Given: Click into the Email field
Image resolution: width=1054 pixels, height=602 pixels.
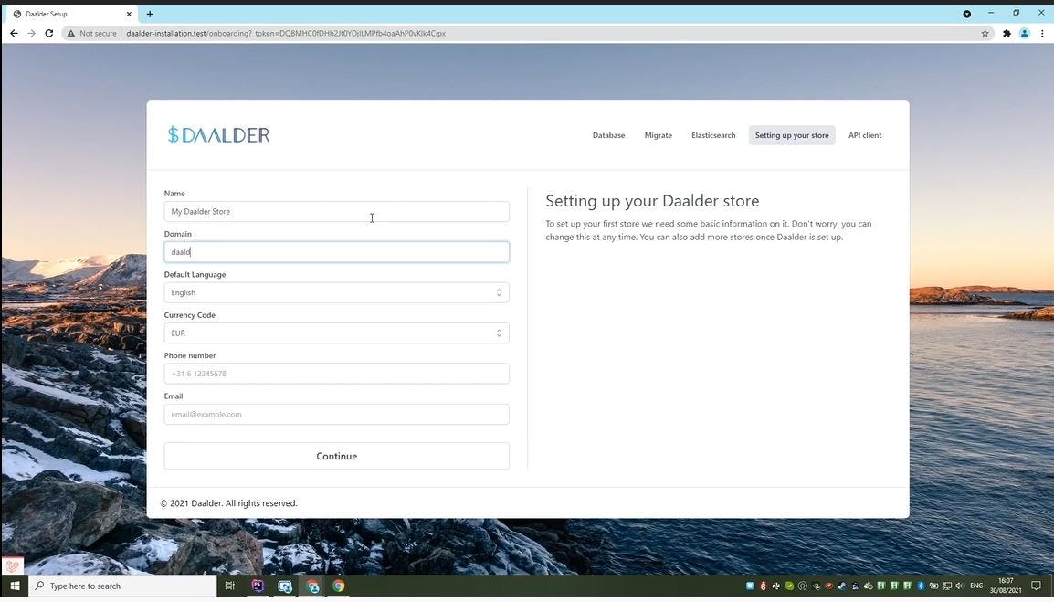Looking at the screenshot, I should (336, 415).
